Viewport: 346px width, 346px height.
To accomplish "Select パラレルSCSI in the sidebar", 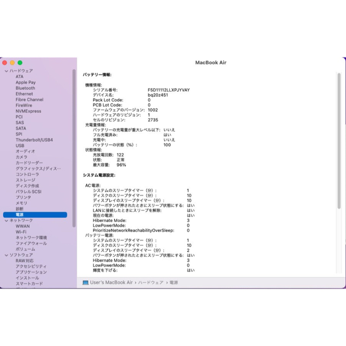I will coord(29,191).
